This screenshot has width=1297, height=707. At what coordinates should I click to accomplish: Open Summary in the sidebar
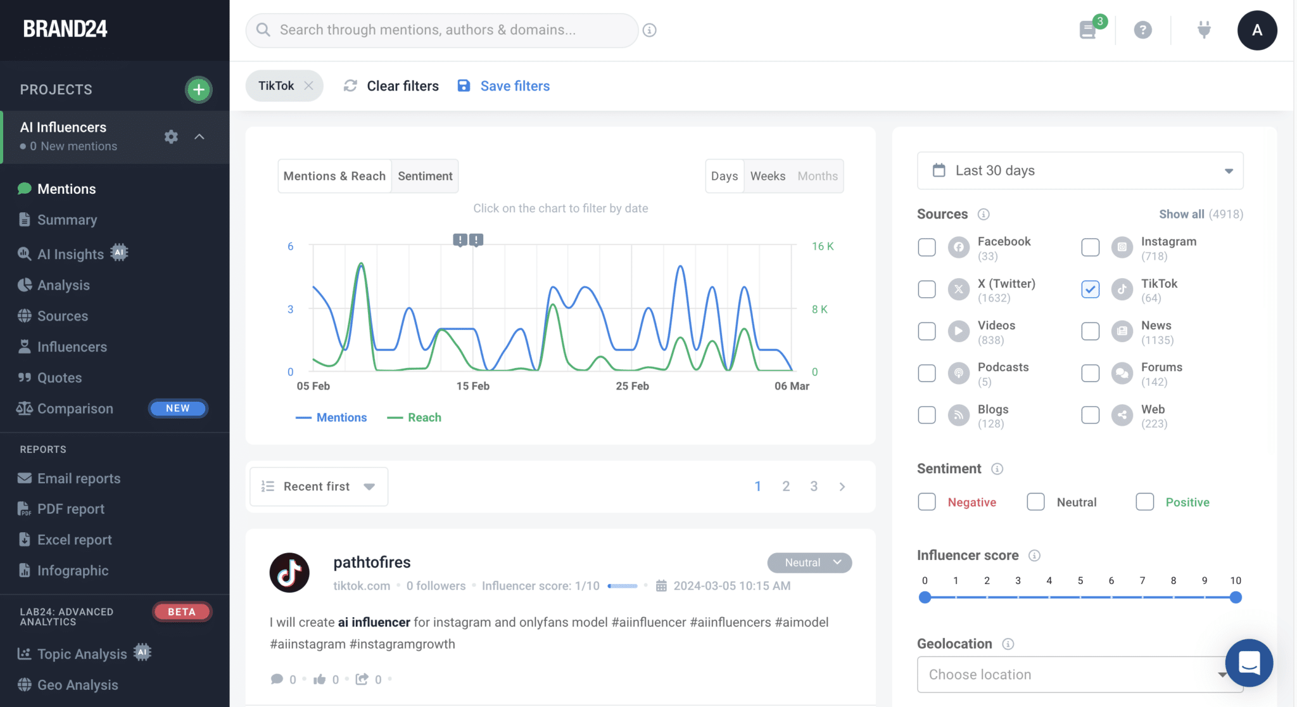click(x=66, y=220)
